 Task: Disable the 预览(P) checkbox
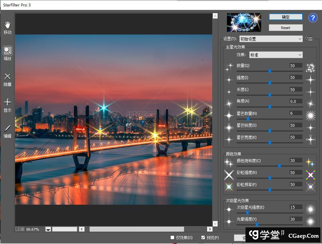203,238
